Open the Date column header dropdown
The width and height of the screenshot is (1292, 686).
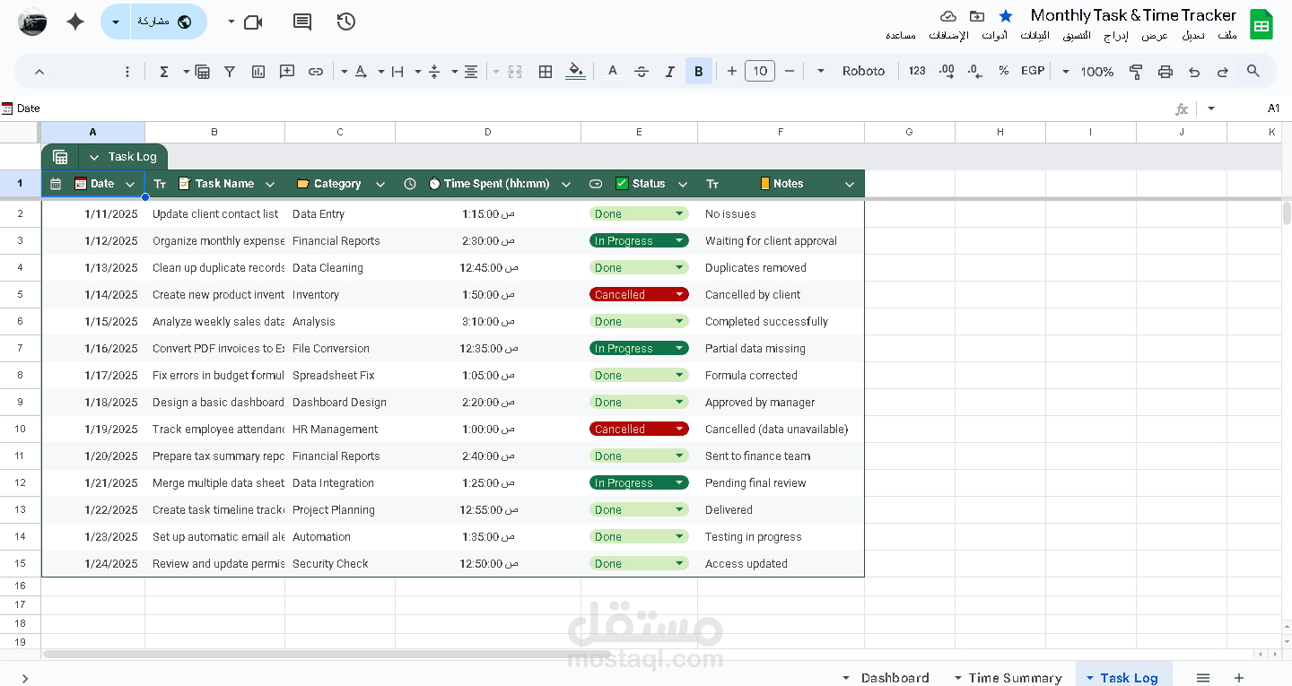(x=130, y=184)
